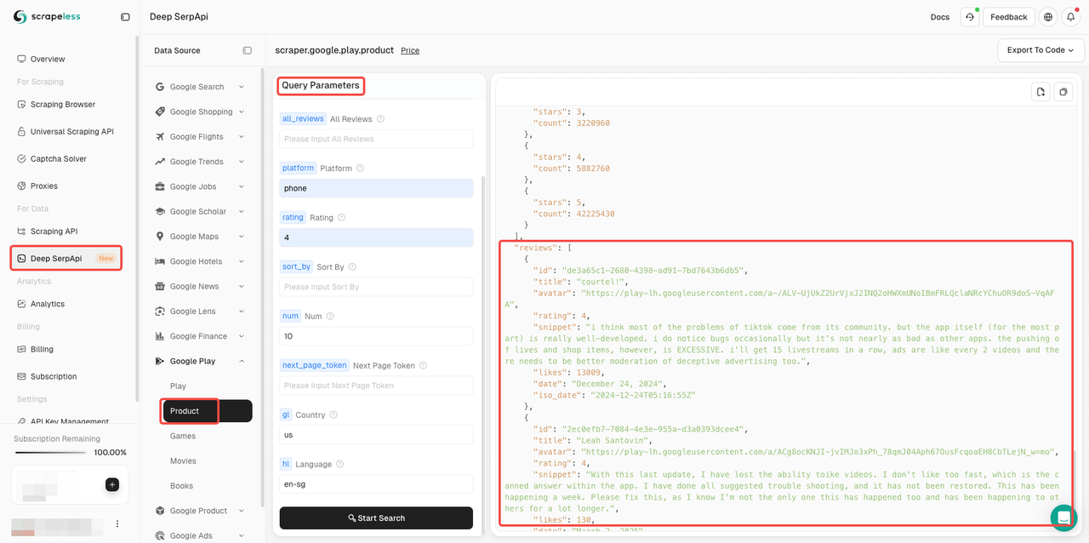This screenshot has height=543, width=1089.
Task: Focus the Next Page Token input
Action: click(x=376, y=386)
